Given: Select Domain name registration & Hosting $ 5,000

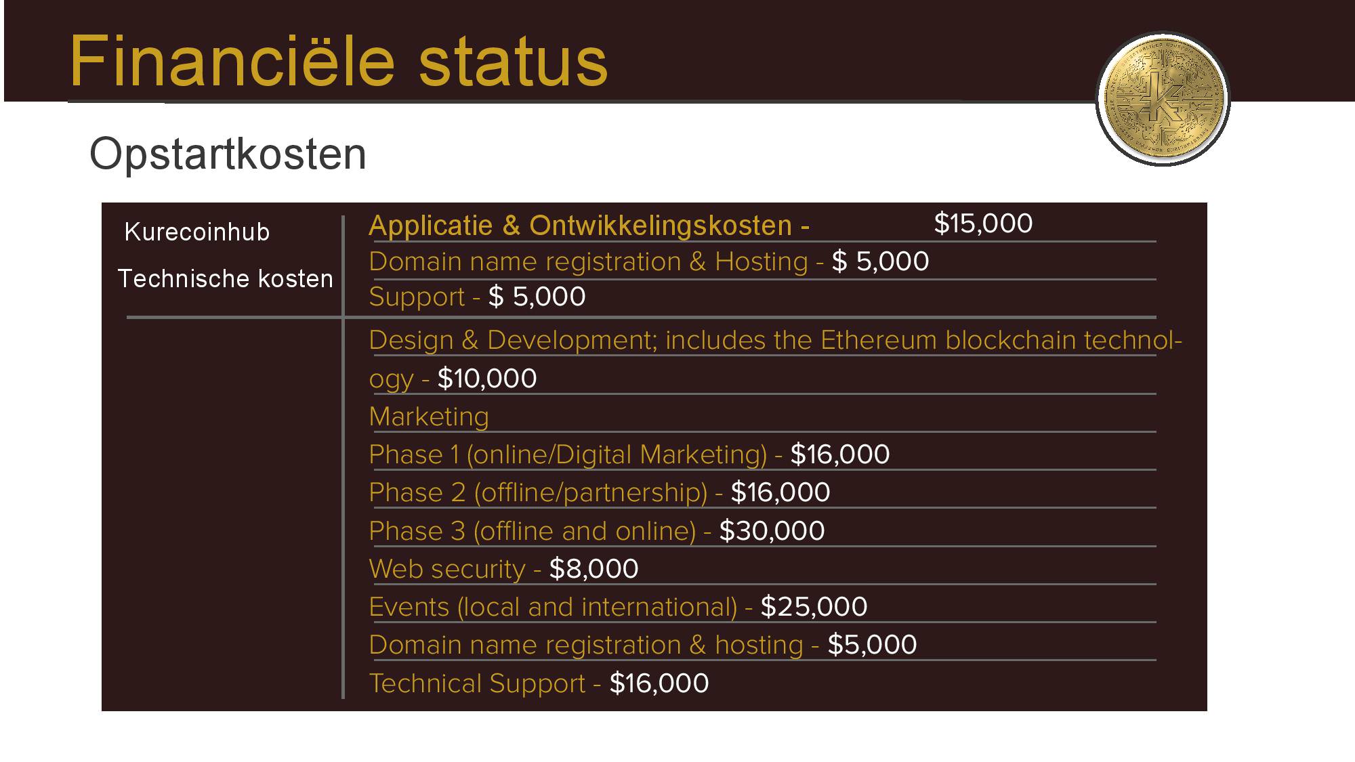Looking at the screenshot, I should pos(649,261).
